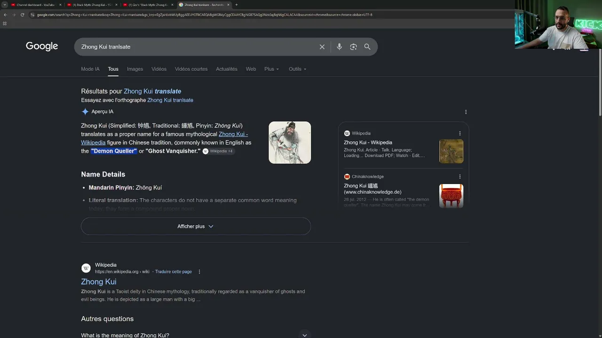The height and width of the screenshot is (338, 602).
Task: Close the Zhong Kui translate search tab
Action: 228,5
